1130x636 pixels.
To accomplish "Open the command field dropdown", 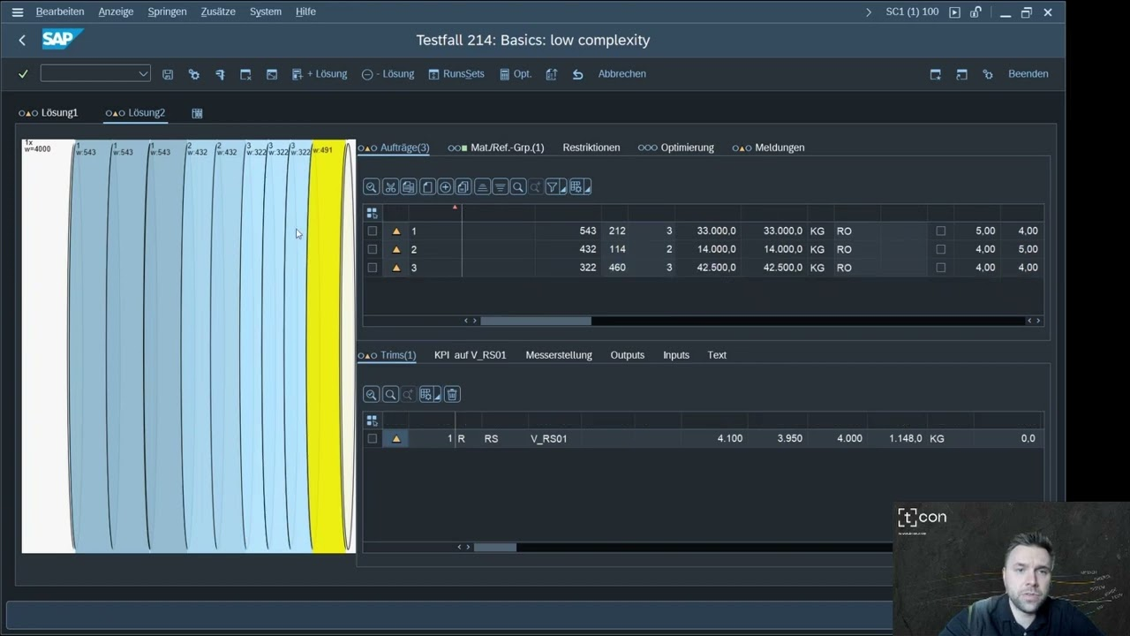I will (143, 74).
